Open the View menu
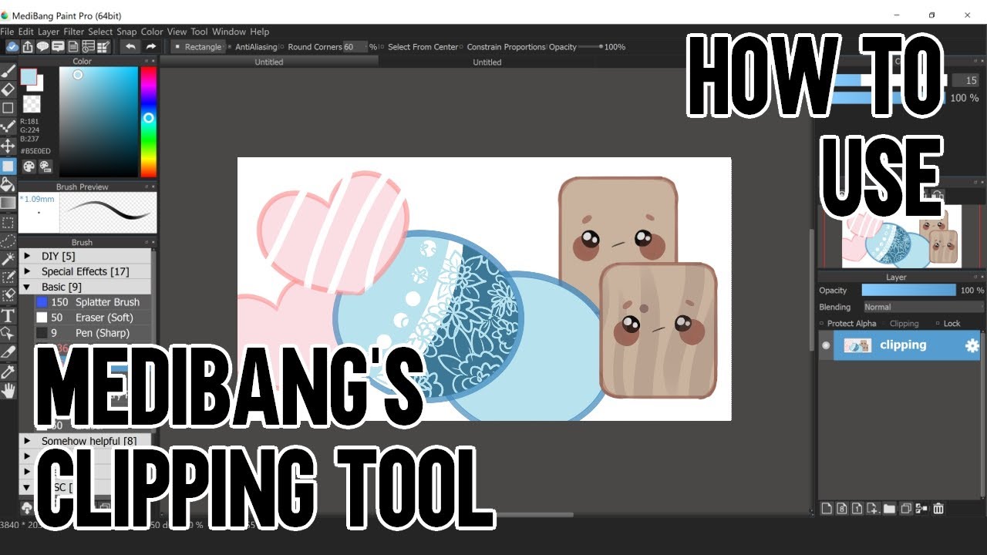This screenshot has width=987, height=555. pos(177,32)
